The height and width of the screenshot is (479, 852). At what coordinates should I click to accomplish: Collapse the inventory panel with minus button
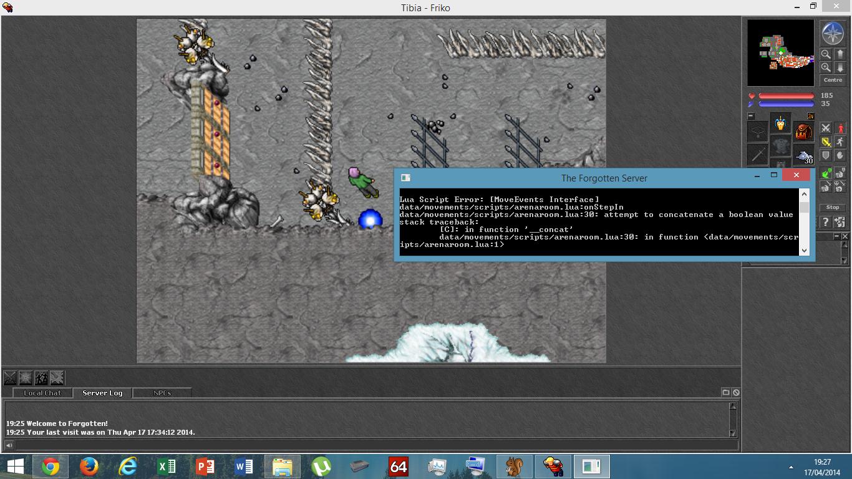(751, 116)
